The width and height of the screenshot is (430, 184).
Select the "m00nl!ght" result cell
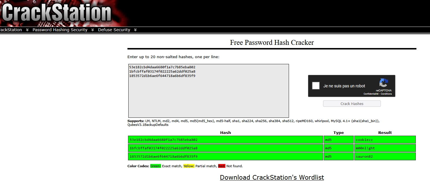385,148
